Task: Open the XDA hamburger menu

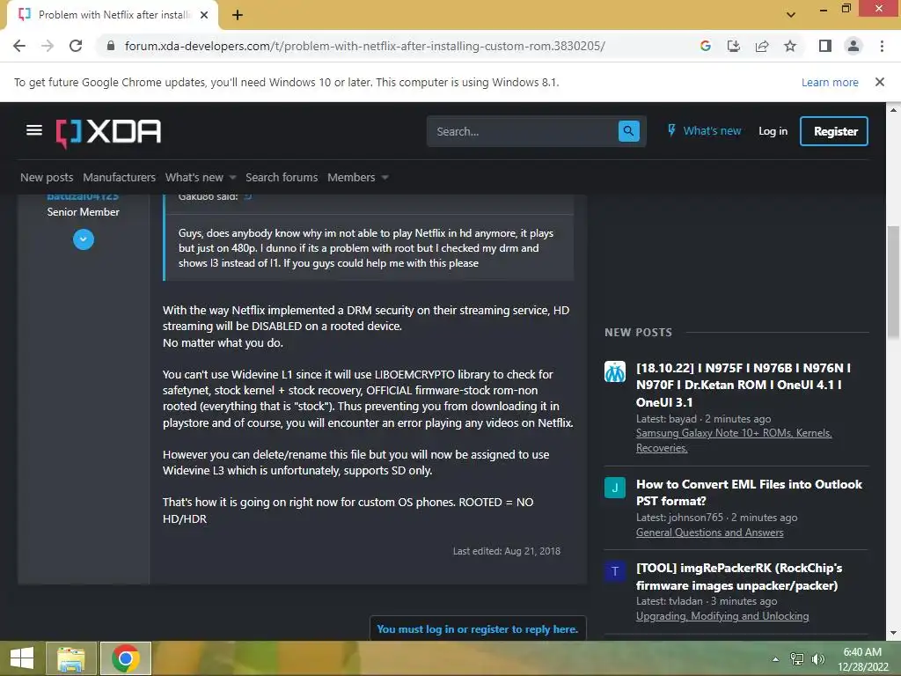Action: click(34, 130)
